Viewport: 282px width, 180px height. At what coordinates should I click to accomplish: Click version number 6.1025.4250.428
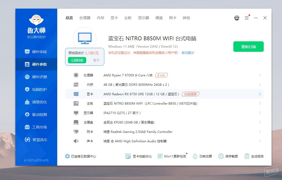pos(36,160)
